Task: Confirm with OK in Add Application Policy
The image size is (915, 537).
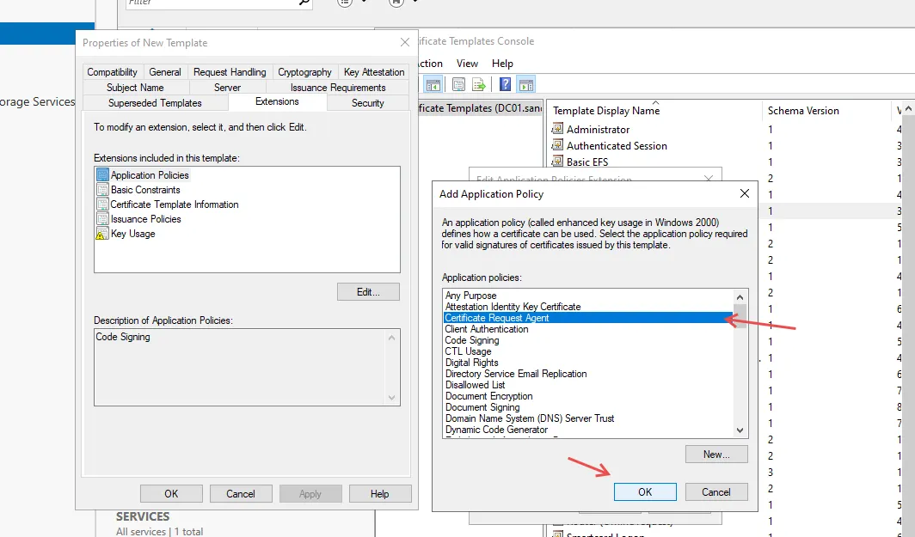Action: [x=645, y=492]
